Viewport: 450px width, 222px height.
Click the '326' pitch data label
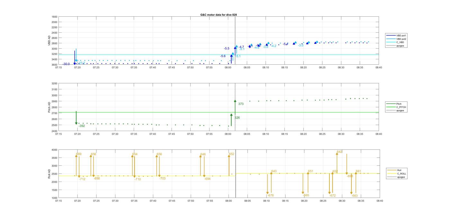(x=237, y=118)
